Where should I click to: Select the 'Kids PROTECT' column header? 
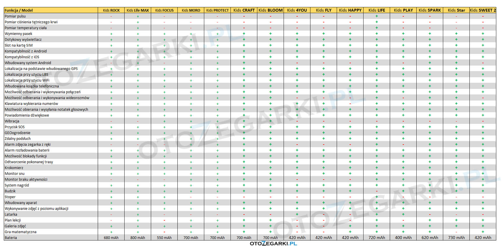click(x=217, y=10)
